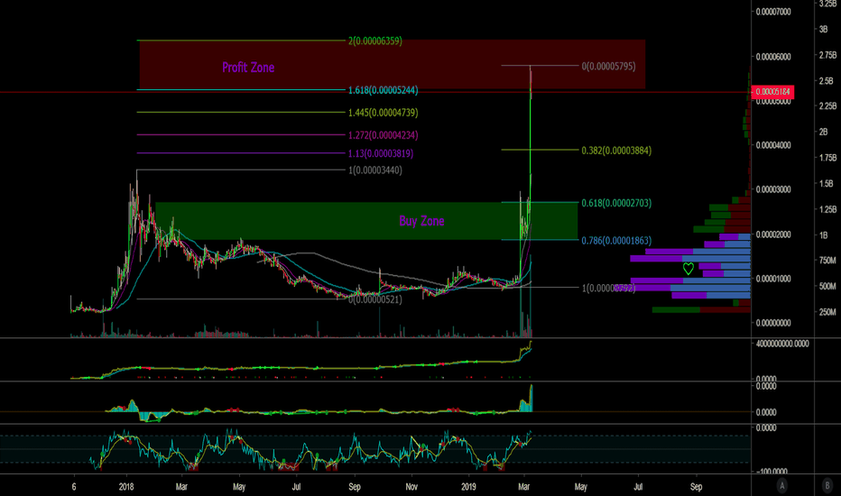Click the green heart icon on volume profile
Viewport: 841px width, 496px height.
[689, 268]
